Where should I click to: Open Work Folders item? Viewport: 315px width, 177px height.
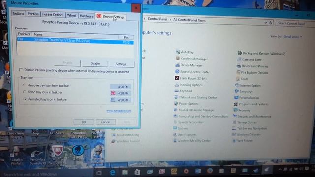pos(243,140)
